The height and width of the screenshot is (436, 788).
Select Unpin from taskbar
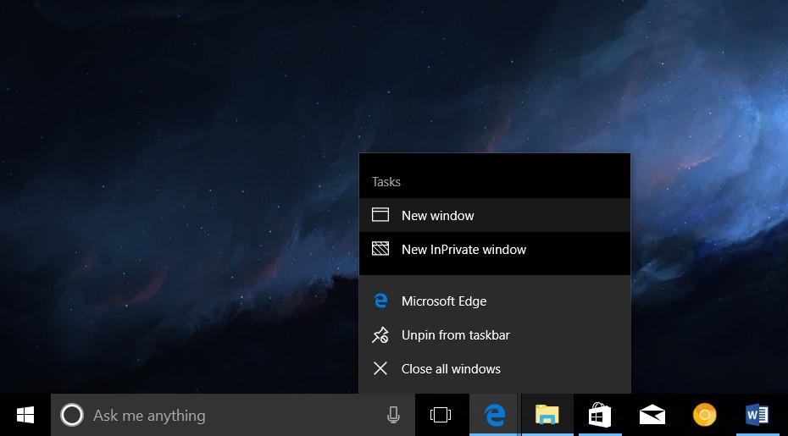456,335
